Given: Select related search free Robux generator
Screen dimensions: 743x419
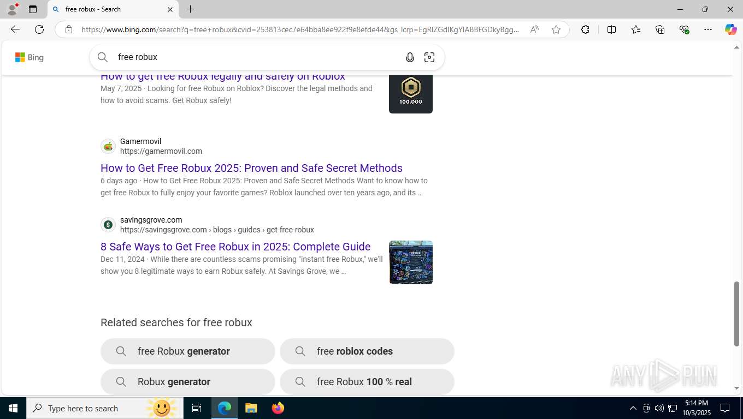Looking at the screenshot, I should (x=188, y=351).
